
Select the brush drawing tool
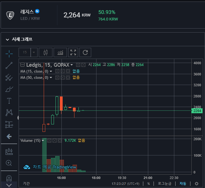[x=9, y=89]
